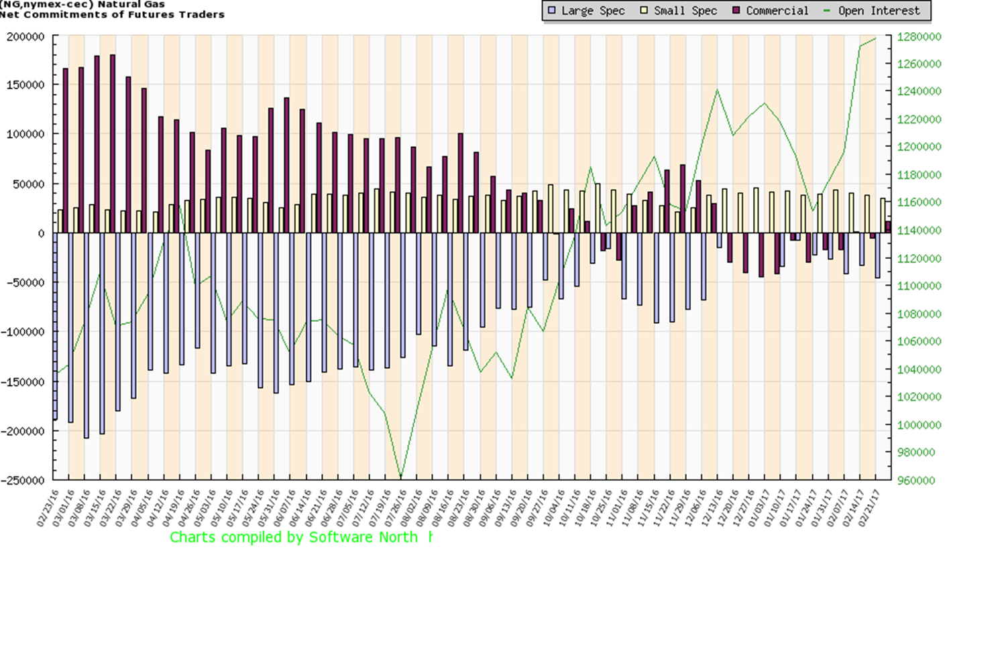This screenshot has height=649, width=1006.
Task: Click the 'Net Commitments of Futures Traders' subtitle
Action: pos(112,15)
